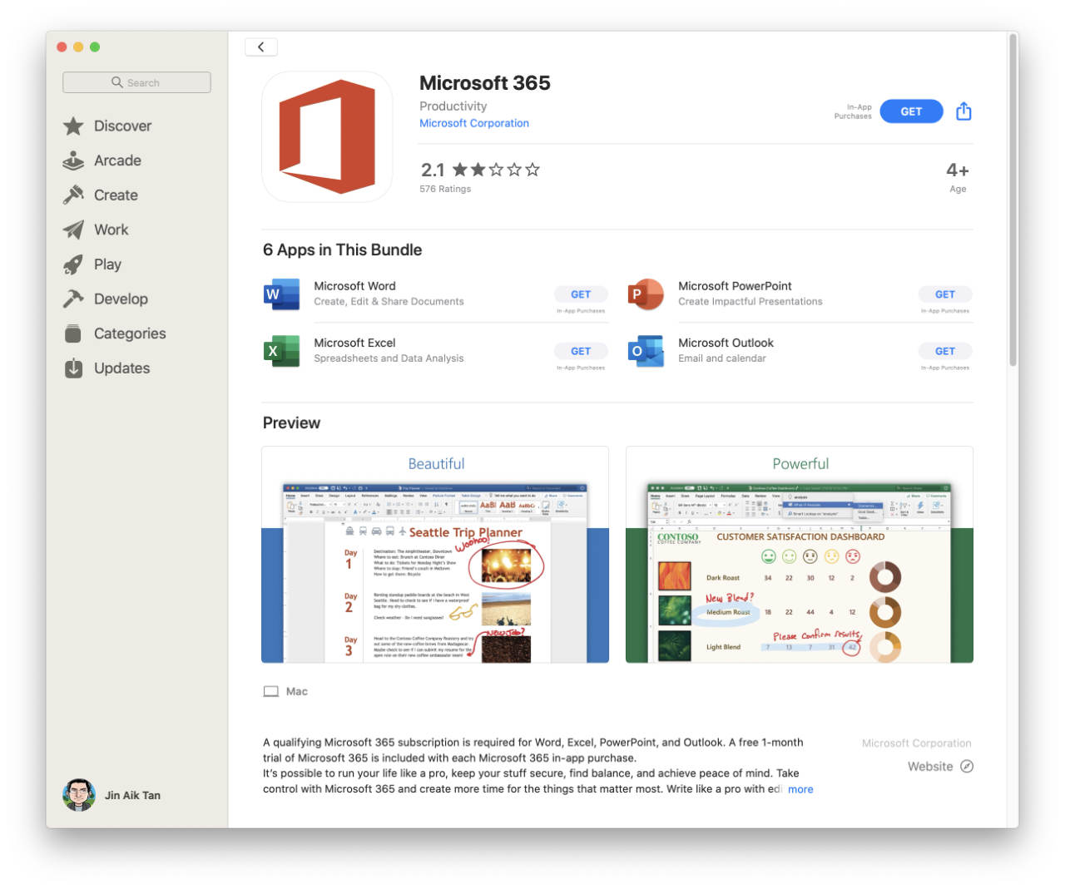Click the Work paper plane icon

(73, 230)
